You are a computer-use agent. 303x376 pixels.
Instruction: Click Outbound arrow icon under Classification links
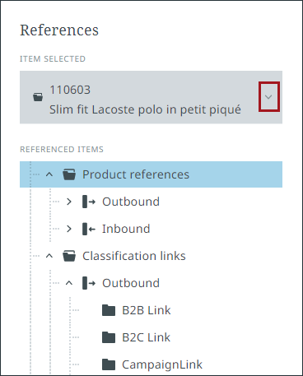coord(89,283)
